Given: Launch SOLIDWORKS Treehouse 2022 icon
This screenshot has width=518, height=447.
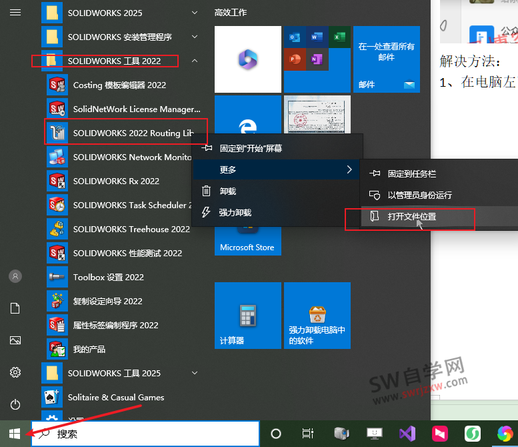Looking at the screenshot, I should coord(57,229).
